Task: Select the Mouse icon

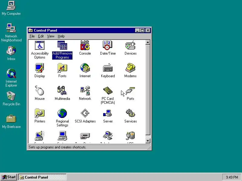Action: [x=40, y=91]
